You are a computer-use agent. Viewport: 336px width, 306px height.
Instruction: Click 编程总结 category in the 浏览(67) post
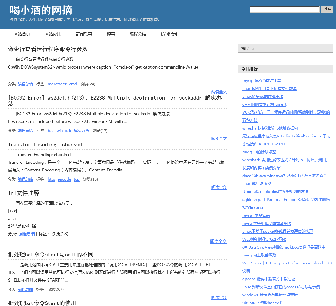pos(25,289)
